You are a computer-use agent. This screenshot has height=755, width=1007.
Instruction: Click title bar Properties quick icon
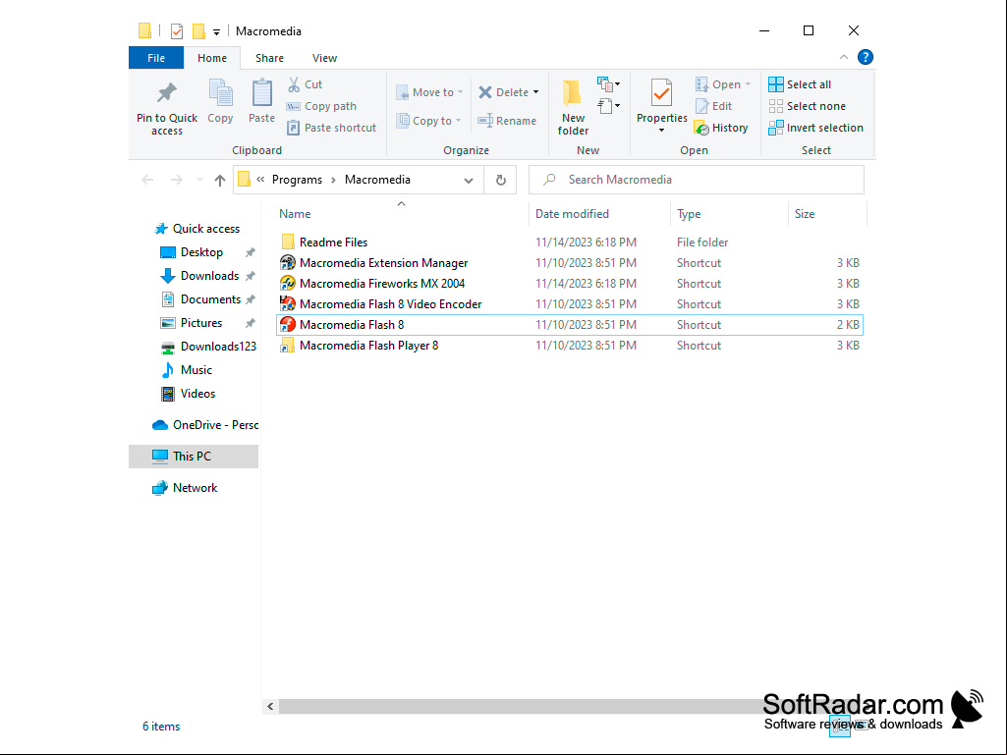[x=177, y=30]
